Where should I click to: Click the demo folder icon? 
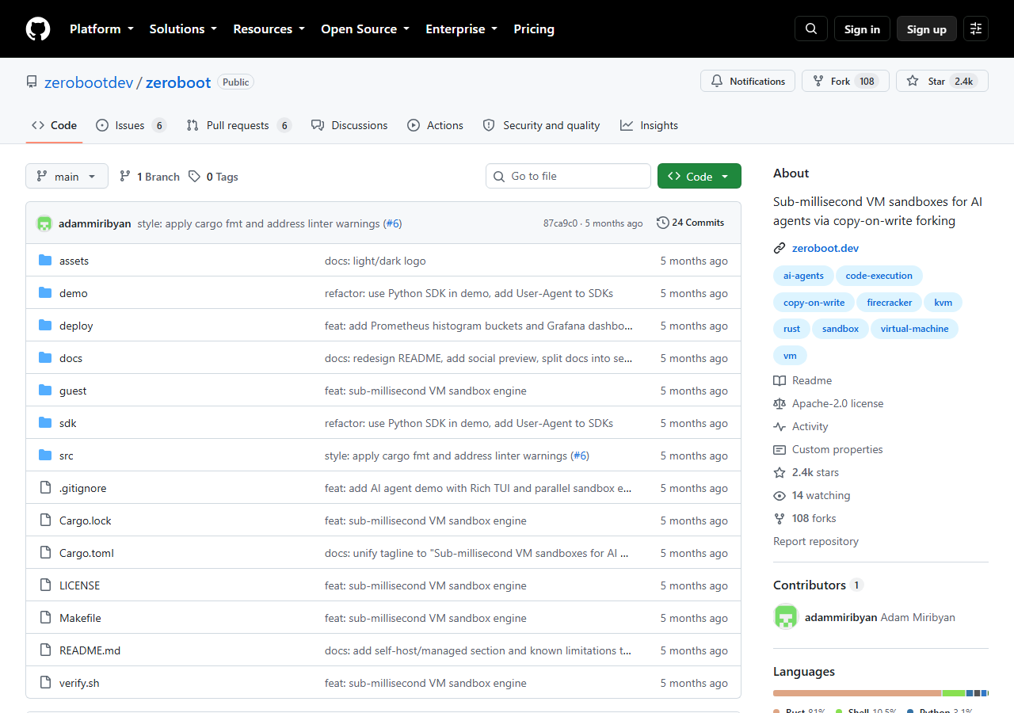[45, 293]
